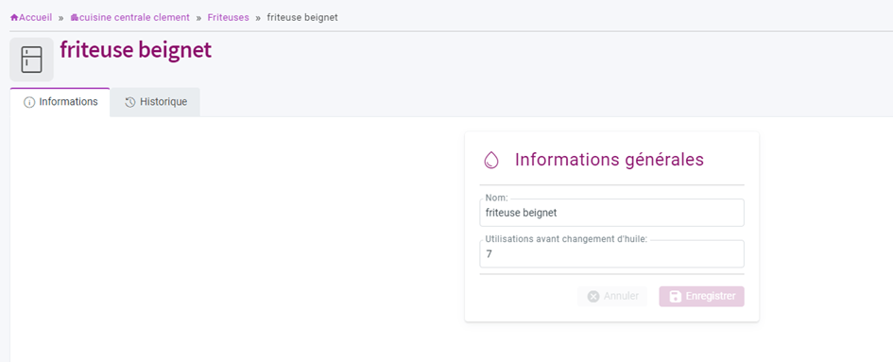Click the Informations générales heading

tap(610, 160)
